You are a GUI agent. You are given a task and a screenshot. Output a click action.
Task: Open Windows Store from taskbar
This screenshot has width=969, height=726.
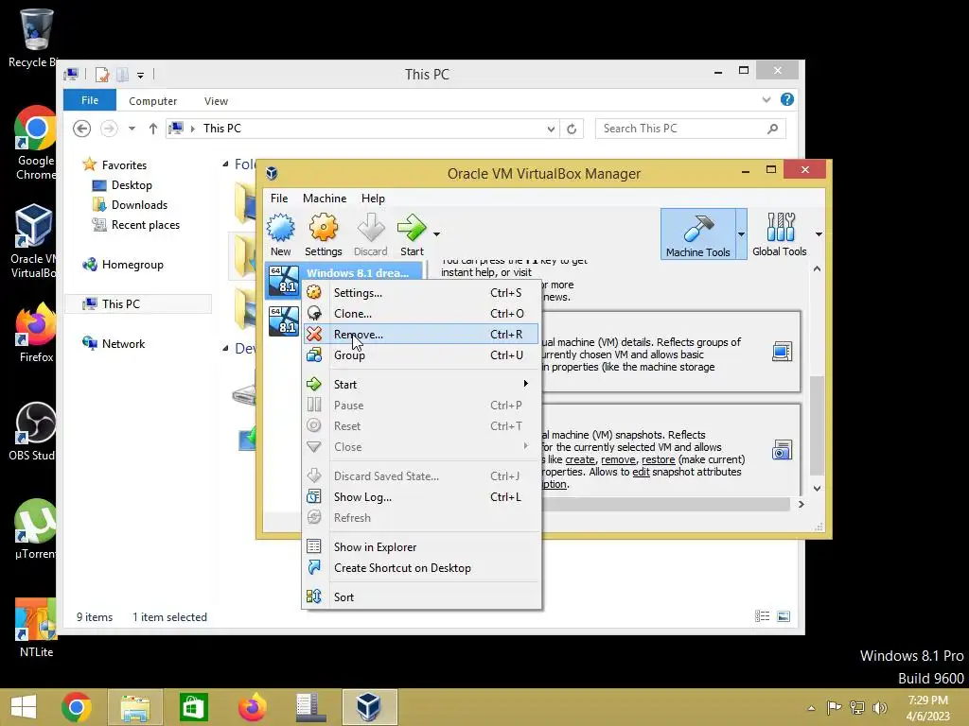click(193, 707)
